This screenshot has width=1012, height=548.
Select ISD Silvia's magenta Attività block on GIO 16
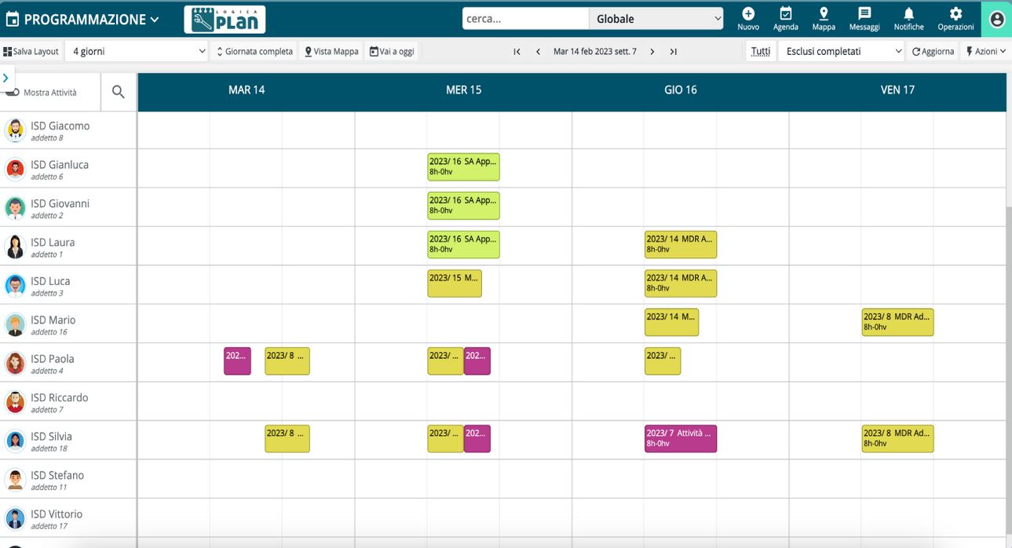(x=680, y=438)
